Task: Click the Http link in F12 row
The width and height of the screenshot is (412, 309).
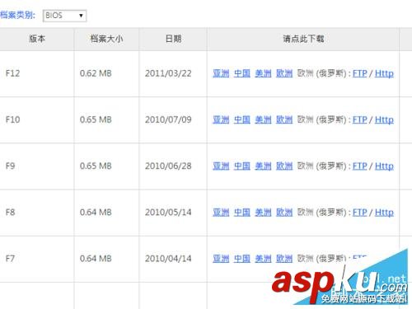Action: click(x=384, y=73)
